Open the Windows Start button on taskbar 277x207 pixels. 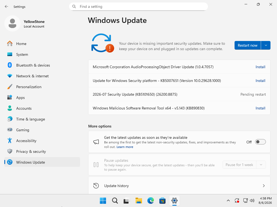point(103,201)
